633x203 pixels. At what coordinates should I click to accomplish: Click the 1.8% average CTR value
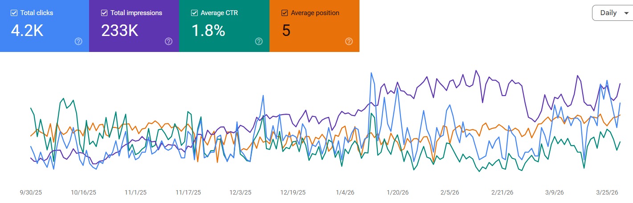coord(208,31)
